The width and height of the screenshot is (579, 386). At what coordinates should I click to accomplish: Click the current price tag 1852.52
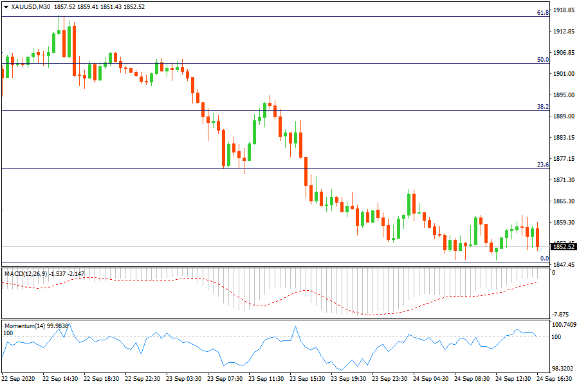click(x=564, y=247)
